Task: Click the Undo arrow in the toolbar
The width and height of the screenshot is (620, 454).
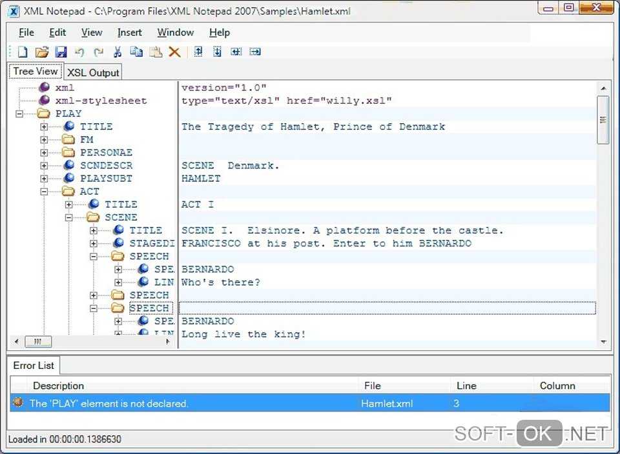Action: pyautogui.click(x=79, y=52)
